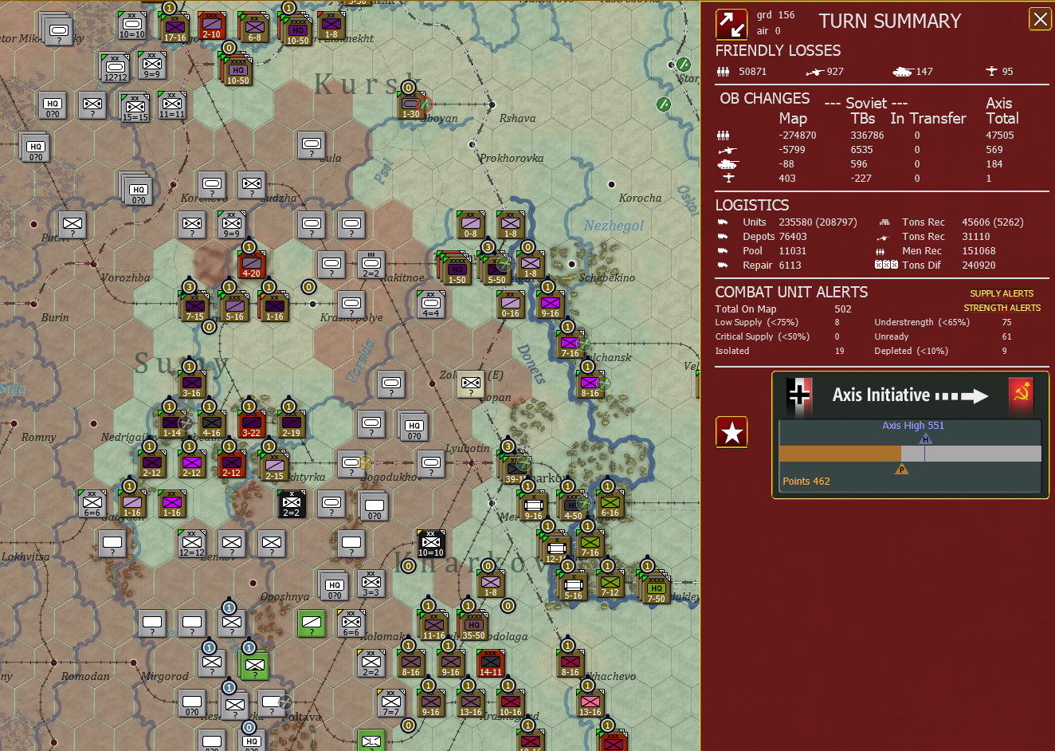The height and width of the screenshot is (751, 1055).
Task: Select the 6-16 unit counter
Action: [x=610, y=505]
